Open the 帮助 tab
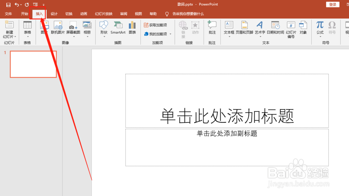The height and width of the screenshot is (196, 349). coord(153,14)
